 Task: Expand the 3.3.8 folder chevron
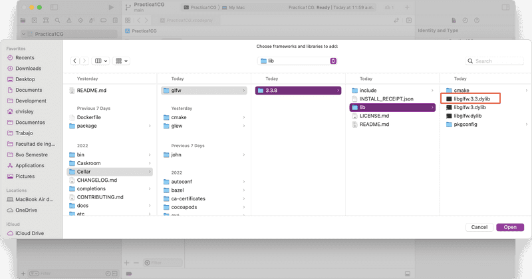[x=338, y=91]
